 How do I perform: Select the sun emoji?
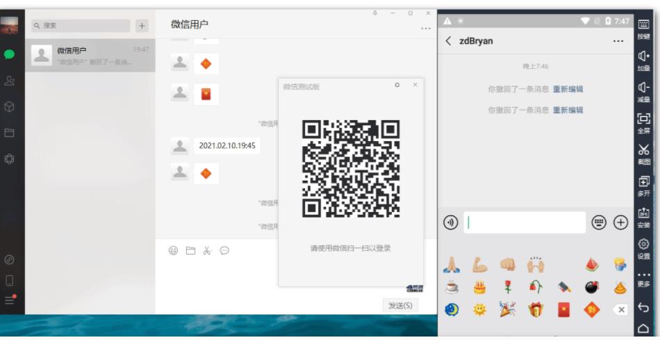479,311
